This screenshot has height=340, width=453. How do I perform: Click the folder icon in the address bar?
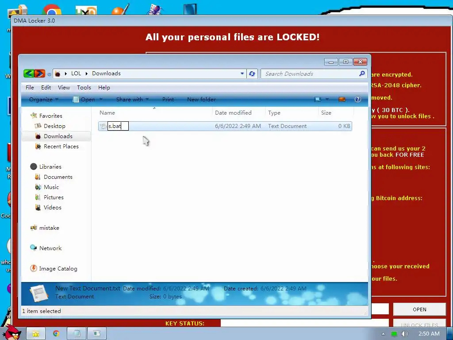pyautogui.click(x=58, y=74)
